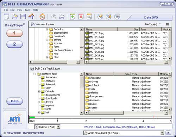Select IMG_2422.jpg in the file list
The width and height of the screenshot is (176, 137).
tap(95, 48)
